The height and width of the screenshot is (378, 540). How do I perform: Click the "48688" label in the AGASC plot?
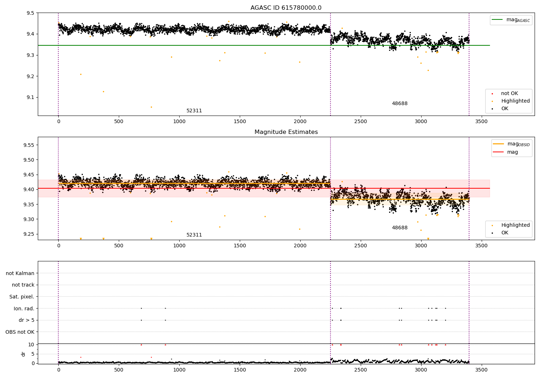click(400, 104)
